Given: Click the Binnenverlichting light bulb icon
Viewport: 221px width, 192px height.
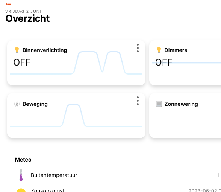Looking at the screenshot, I should pyautogui.click(x=17, y=50).
